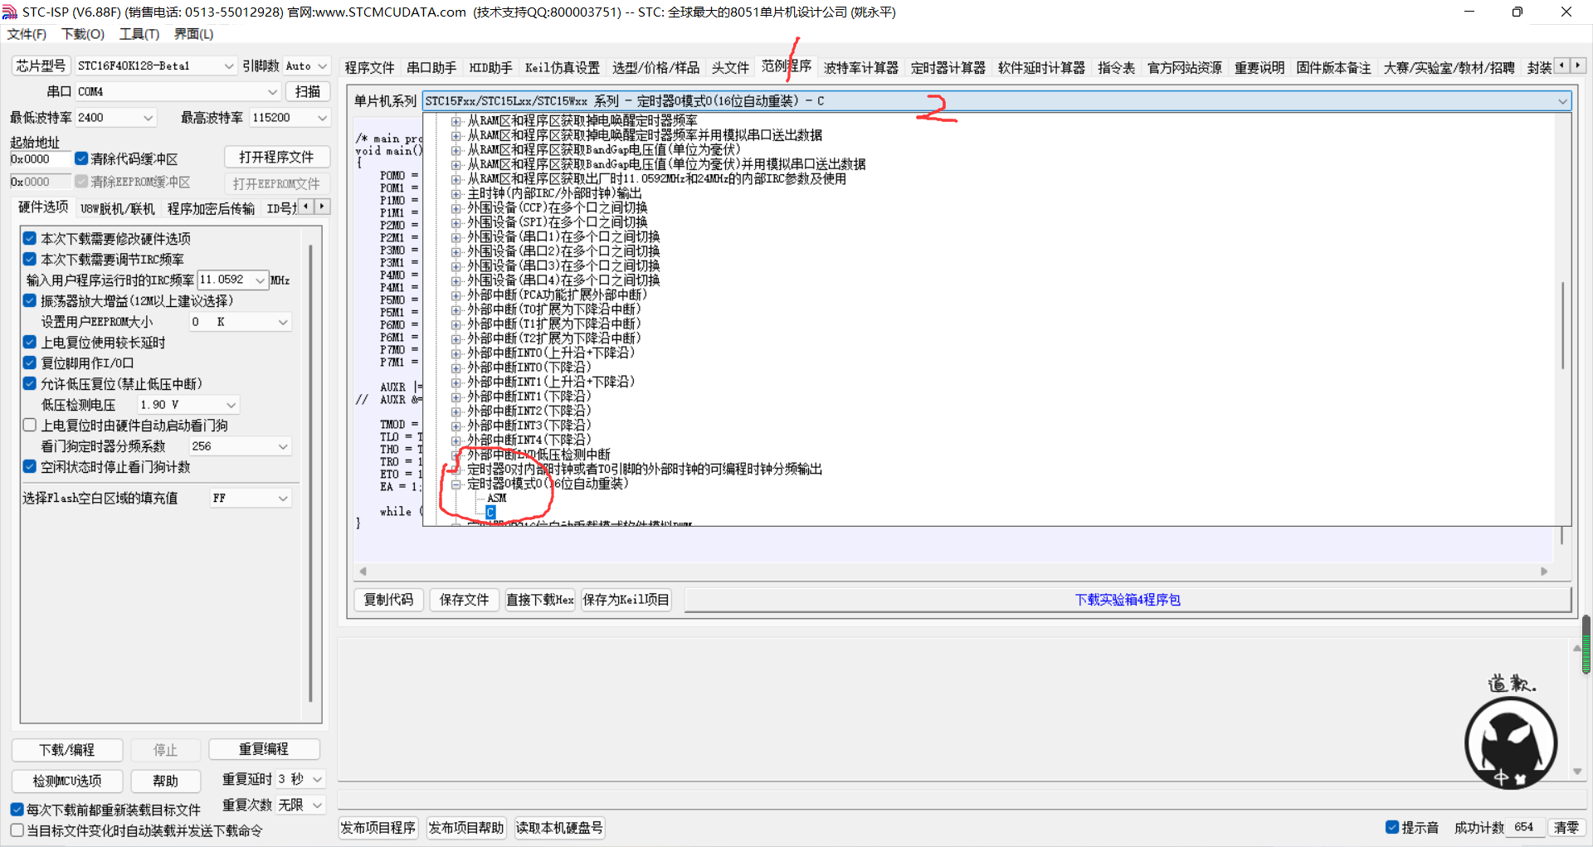The height and width of the screenshot is (847, 1593).
Task: Click the code area horizontal scrollbar track
Action: click(x=953, y=571)
